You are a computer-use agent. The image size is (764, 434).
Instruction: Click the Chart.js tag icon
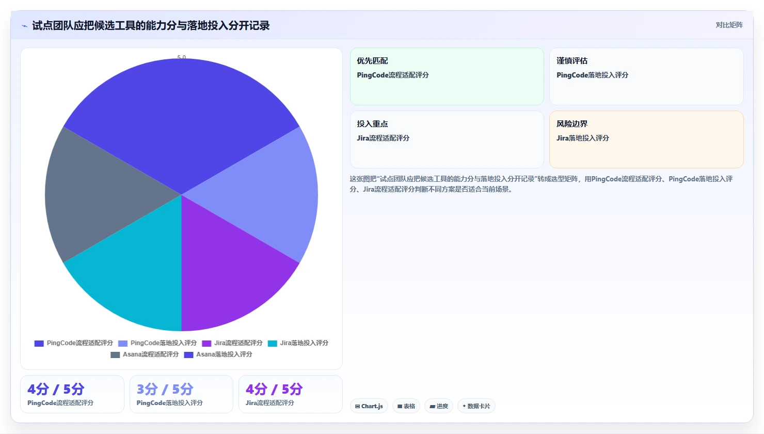(357, 407)
